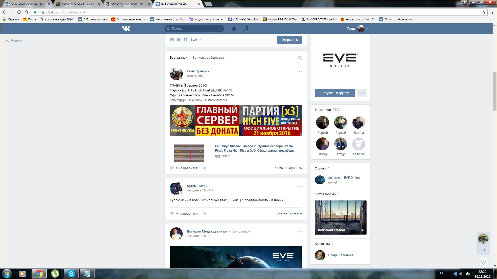
Task: Share Artem Emelin's post via megaphone icon
Action: click(204, 214)
